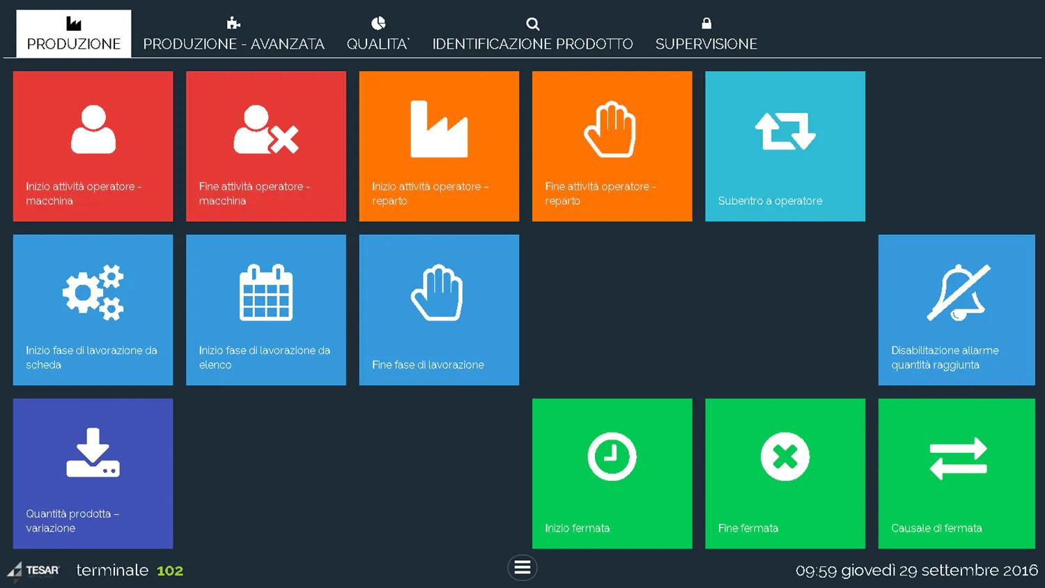Click the hand icon for Fine fase di lavorazione

(438, 293)
